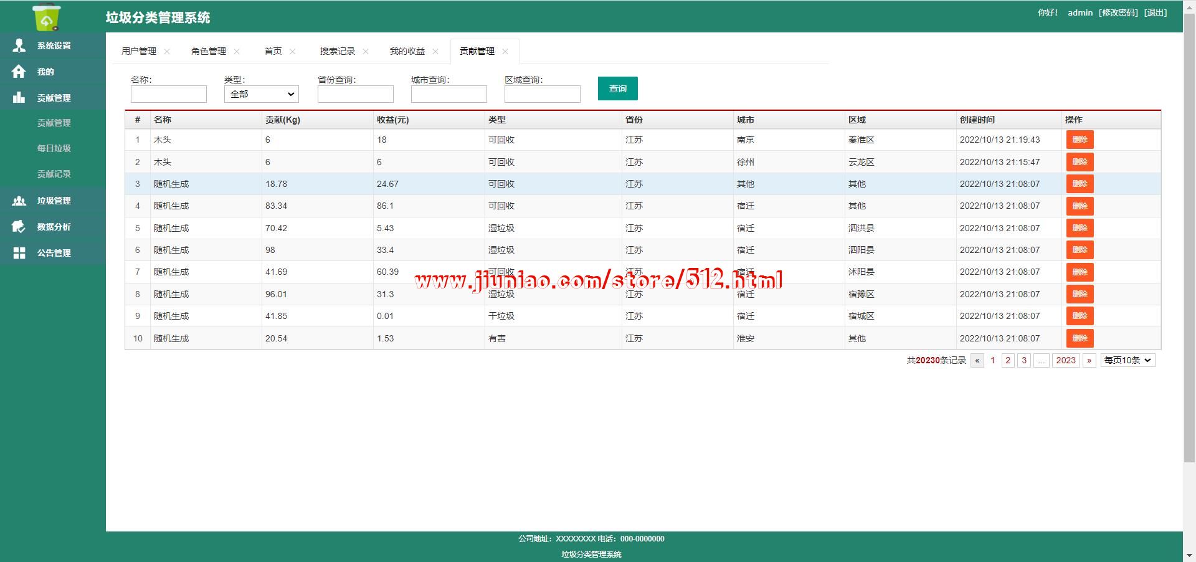Click the green trash bin logo
The width and height of the screenshot is (1196, 562).
pyautogui.click(x=47, y=17)
